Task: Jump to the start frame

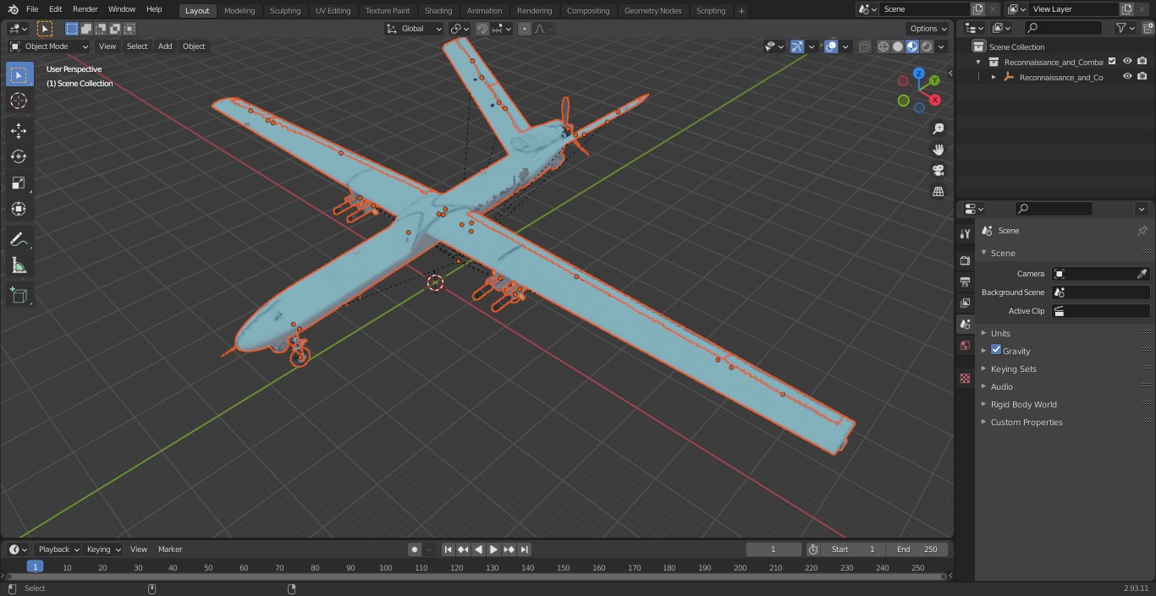Action: tap(448, 550)
